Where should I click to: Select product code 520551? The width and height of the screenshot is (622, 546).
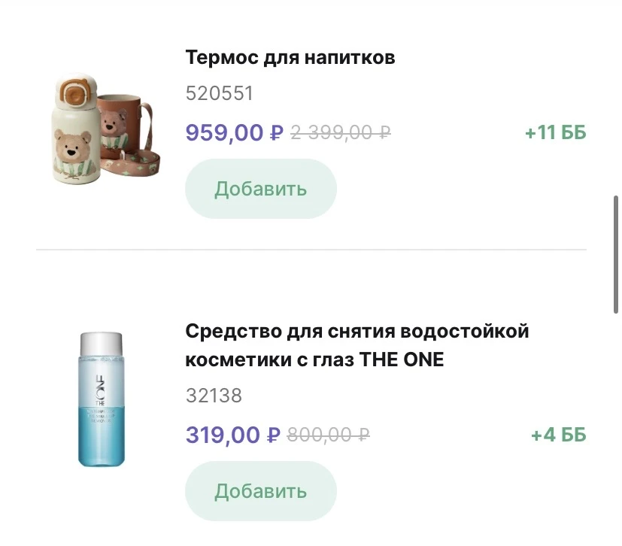coord(219,93)
